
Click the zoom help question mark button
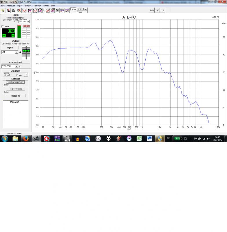(x=26, y=75)
